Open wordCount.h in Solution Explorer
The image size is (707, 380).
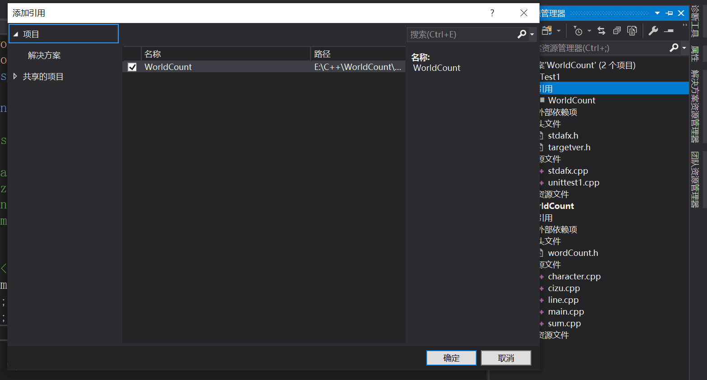(573, 253)
